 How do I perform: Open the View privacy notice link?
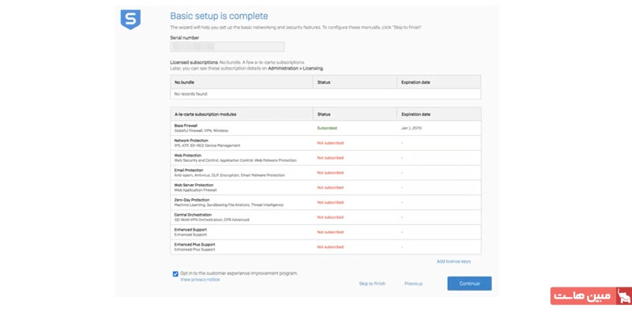pyautogui.click(x=200, y=280)
